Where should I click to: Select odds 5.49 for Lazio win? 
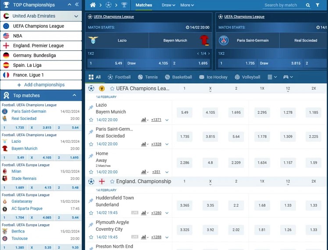click(185, 113)
